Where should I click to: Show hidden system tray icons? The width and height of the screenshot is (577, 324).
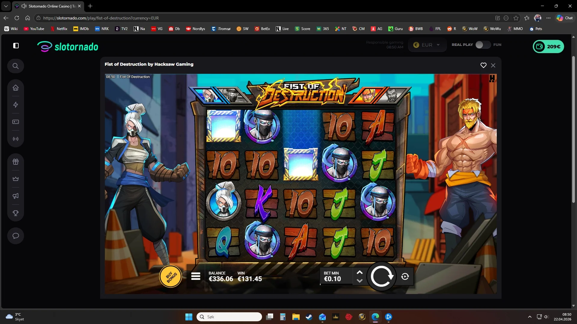click(x=530, y=317)
